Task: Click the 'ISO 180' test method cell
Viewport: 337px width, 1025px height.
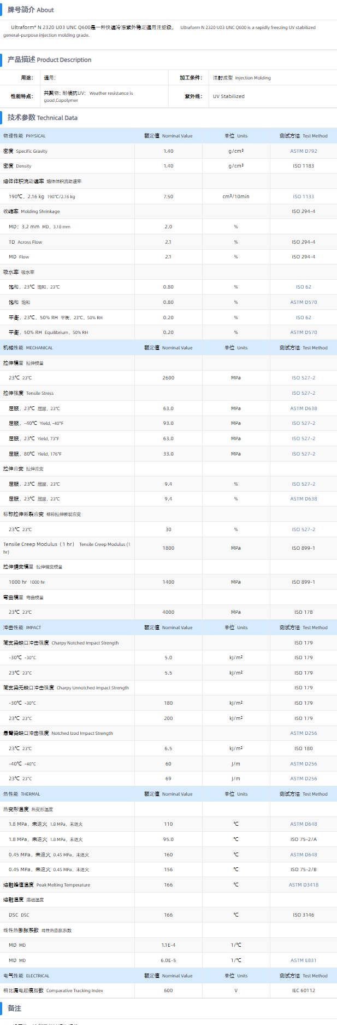Action: (x=303, y=748)
